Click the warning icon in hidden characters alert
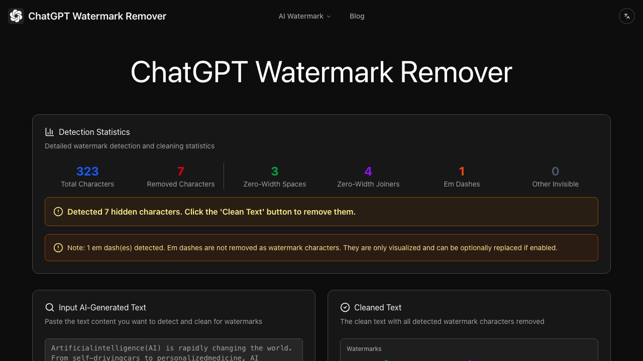 (58, 212)
